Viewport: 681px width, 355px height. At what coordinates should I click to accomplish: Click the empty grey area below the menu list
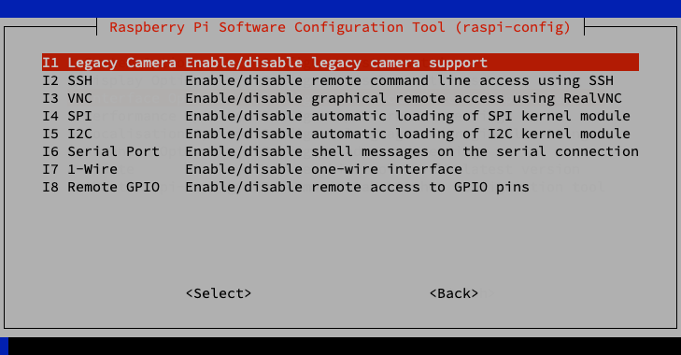(340, 239)
